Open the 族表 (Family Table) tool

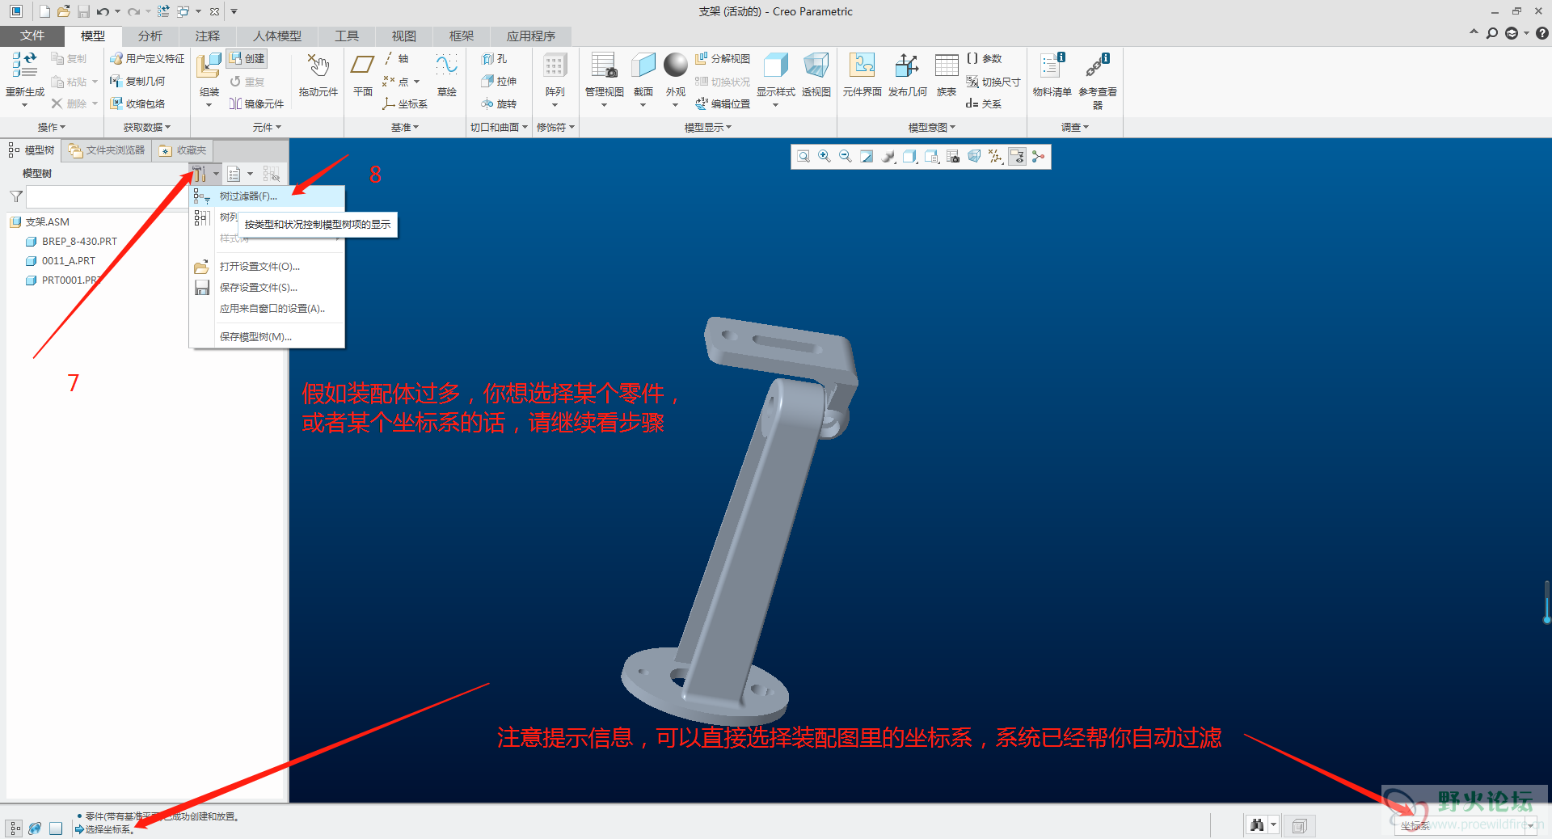click(x=947, y=74)
